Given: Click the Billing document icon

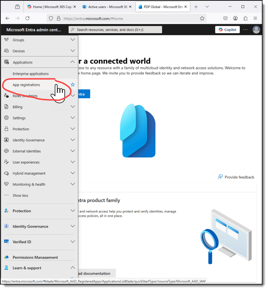Looking at the screenshot, I should (7, 107).
